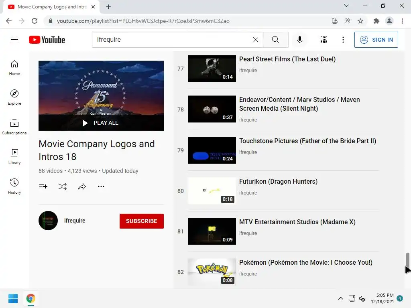
Task: Click the share page icon in the address bar
Action: click(x=348, y=21)
